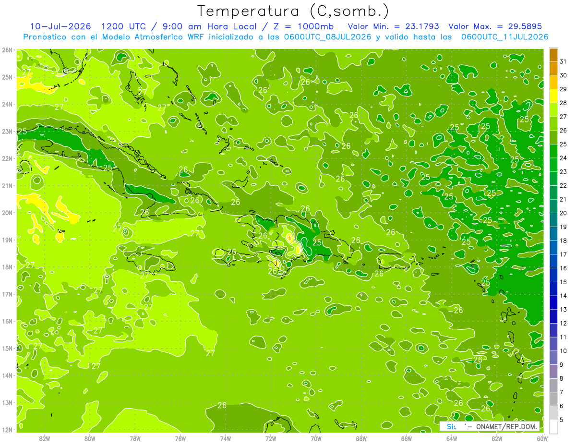Screen dimensions: 576x445
Task: Click the "74W" longitude axis label
Action: tap(226, 438)
